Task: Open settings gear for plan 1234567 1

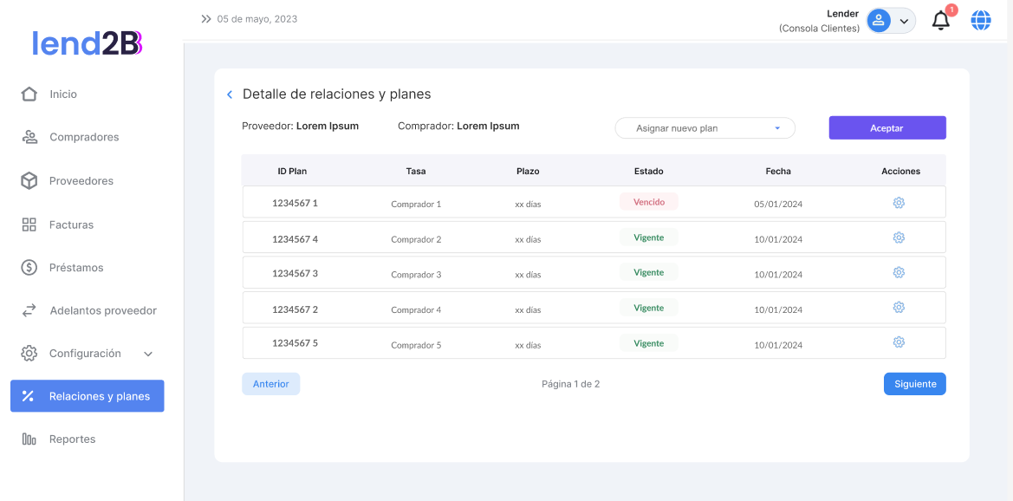Action: [899, 203]
